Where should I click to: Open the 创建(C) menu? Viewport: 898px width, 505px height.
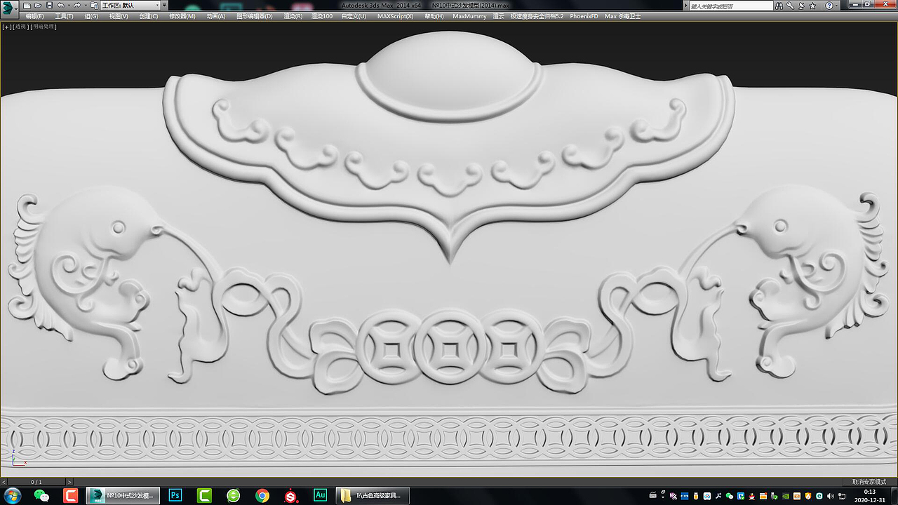[x=149, y=16]
